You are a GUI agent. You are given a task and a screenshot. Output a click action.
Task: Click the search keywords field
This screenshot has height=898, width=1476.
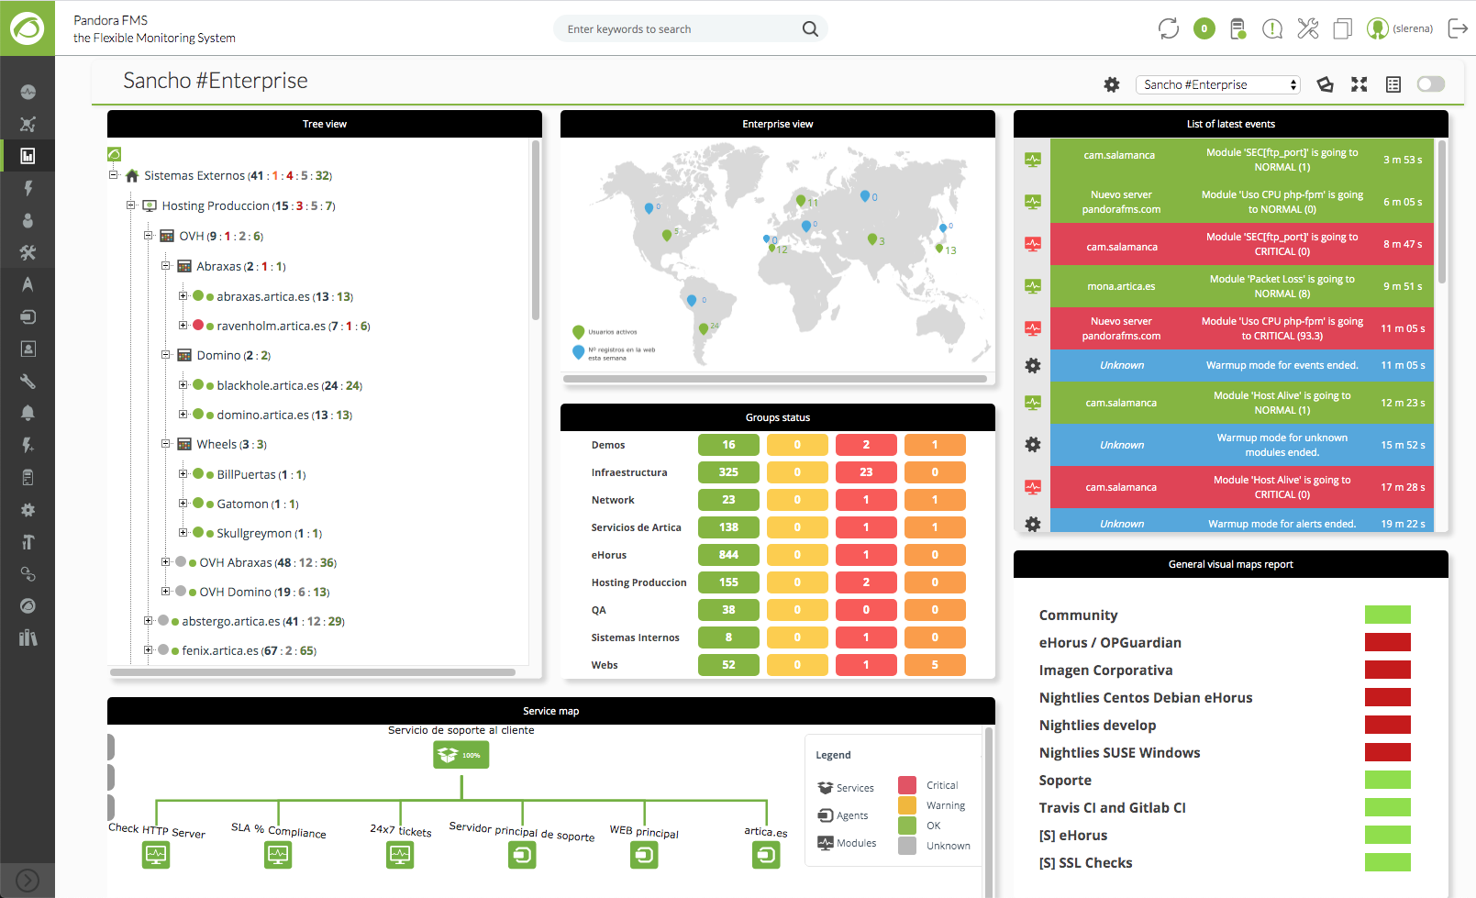(x=679, y=28)
